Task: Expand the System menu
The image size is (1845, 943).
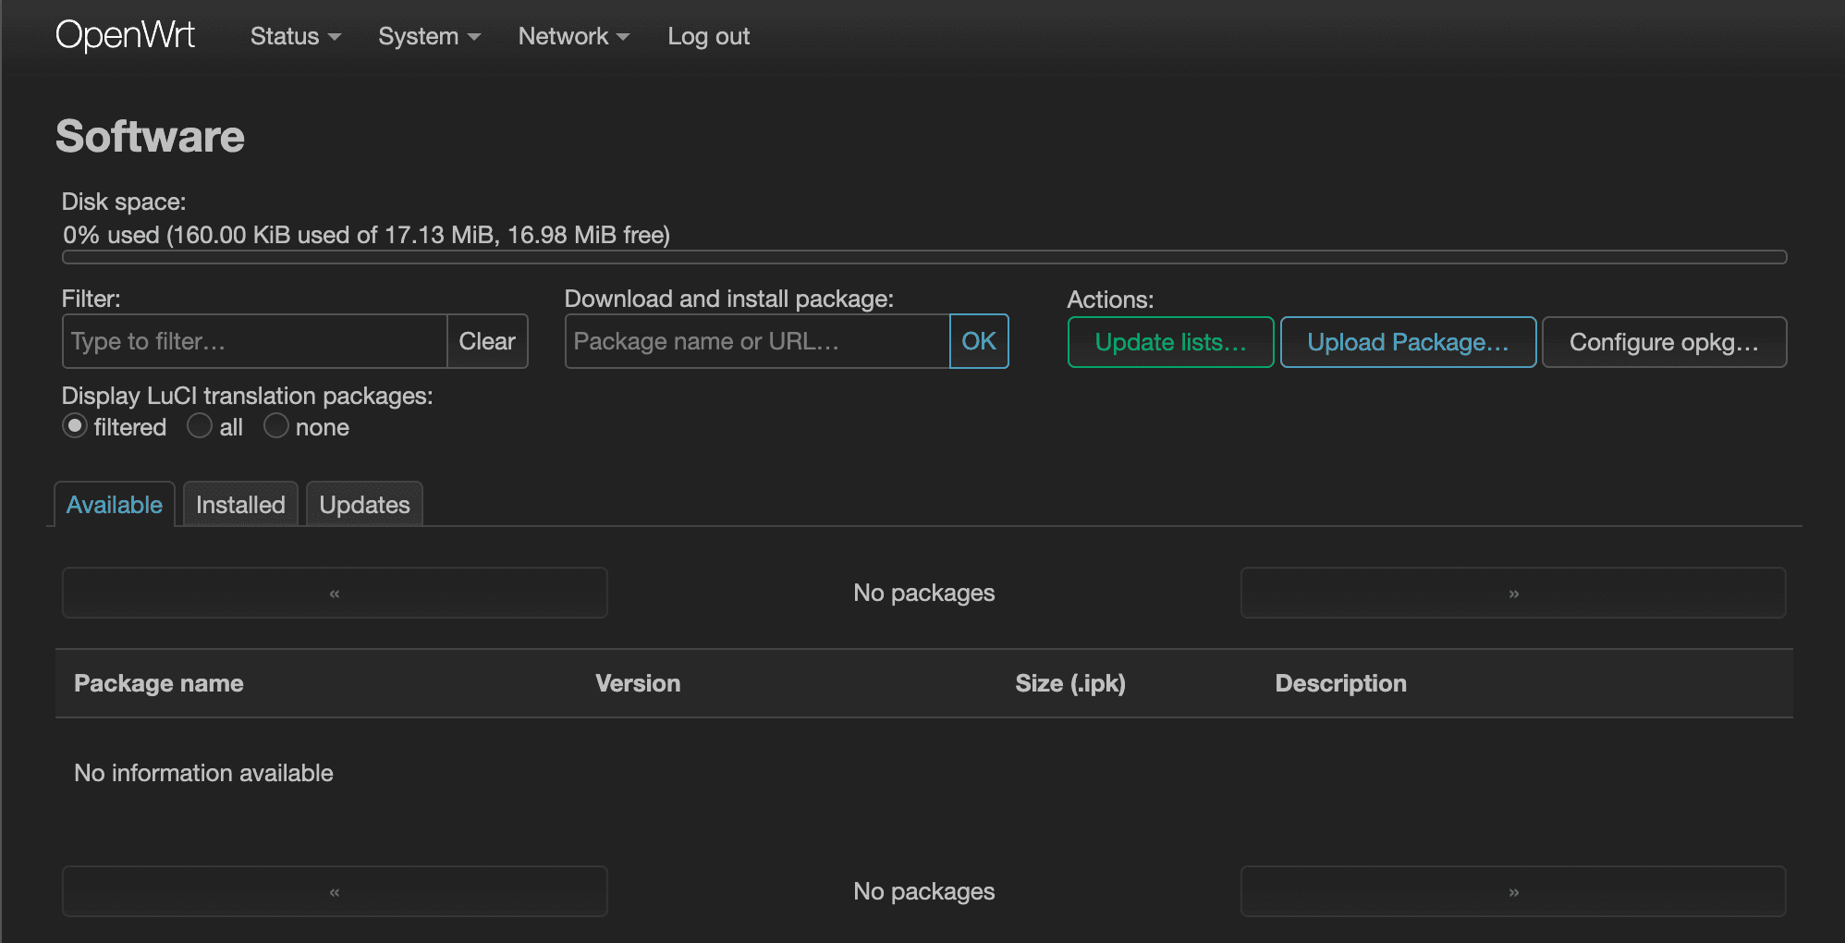Action: pos(429,36)
